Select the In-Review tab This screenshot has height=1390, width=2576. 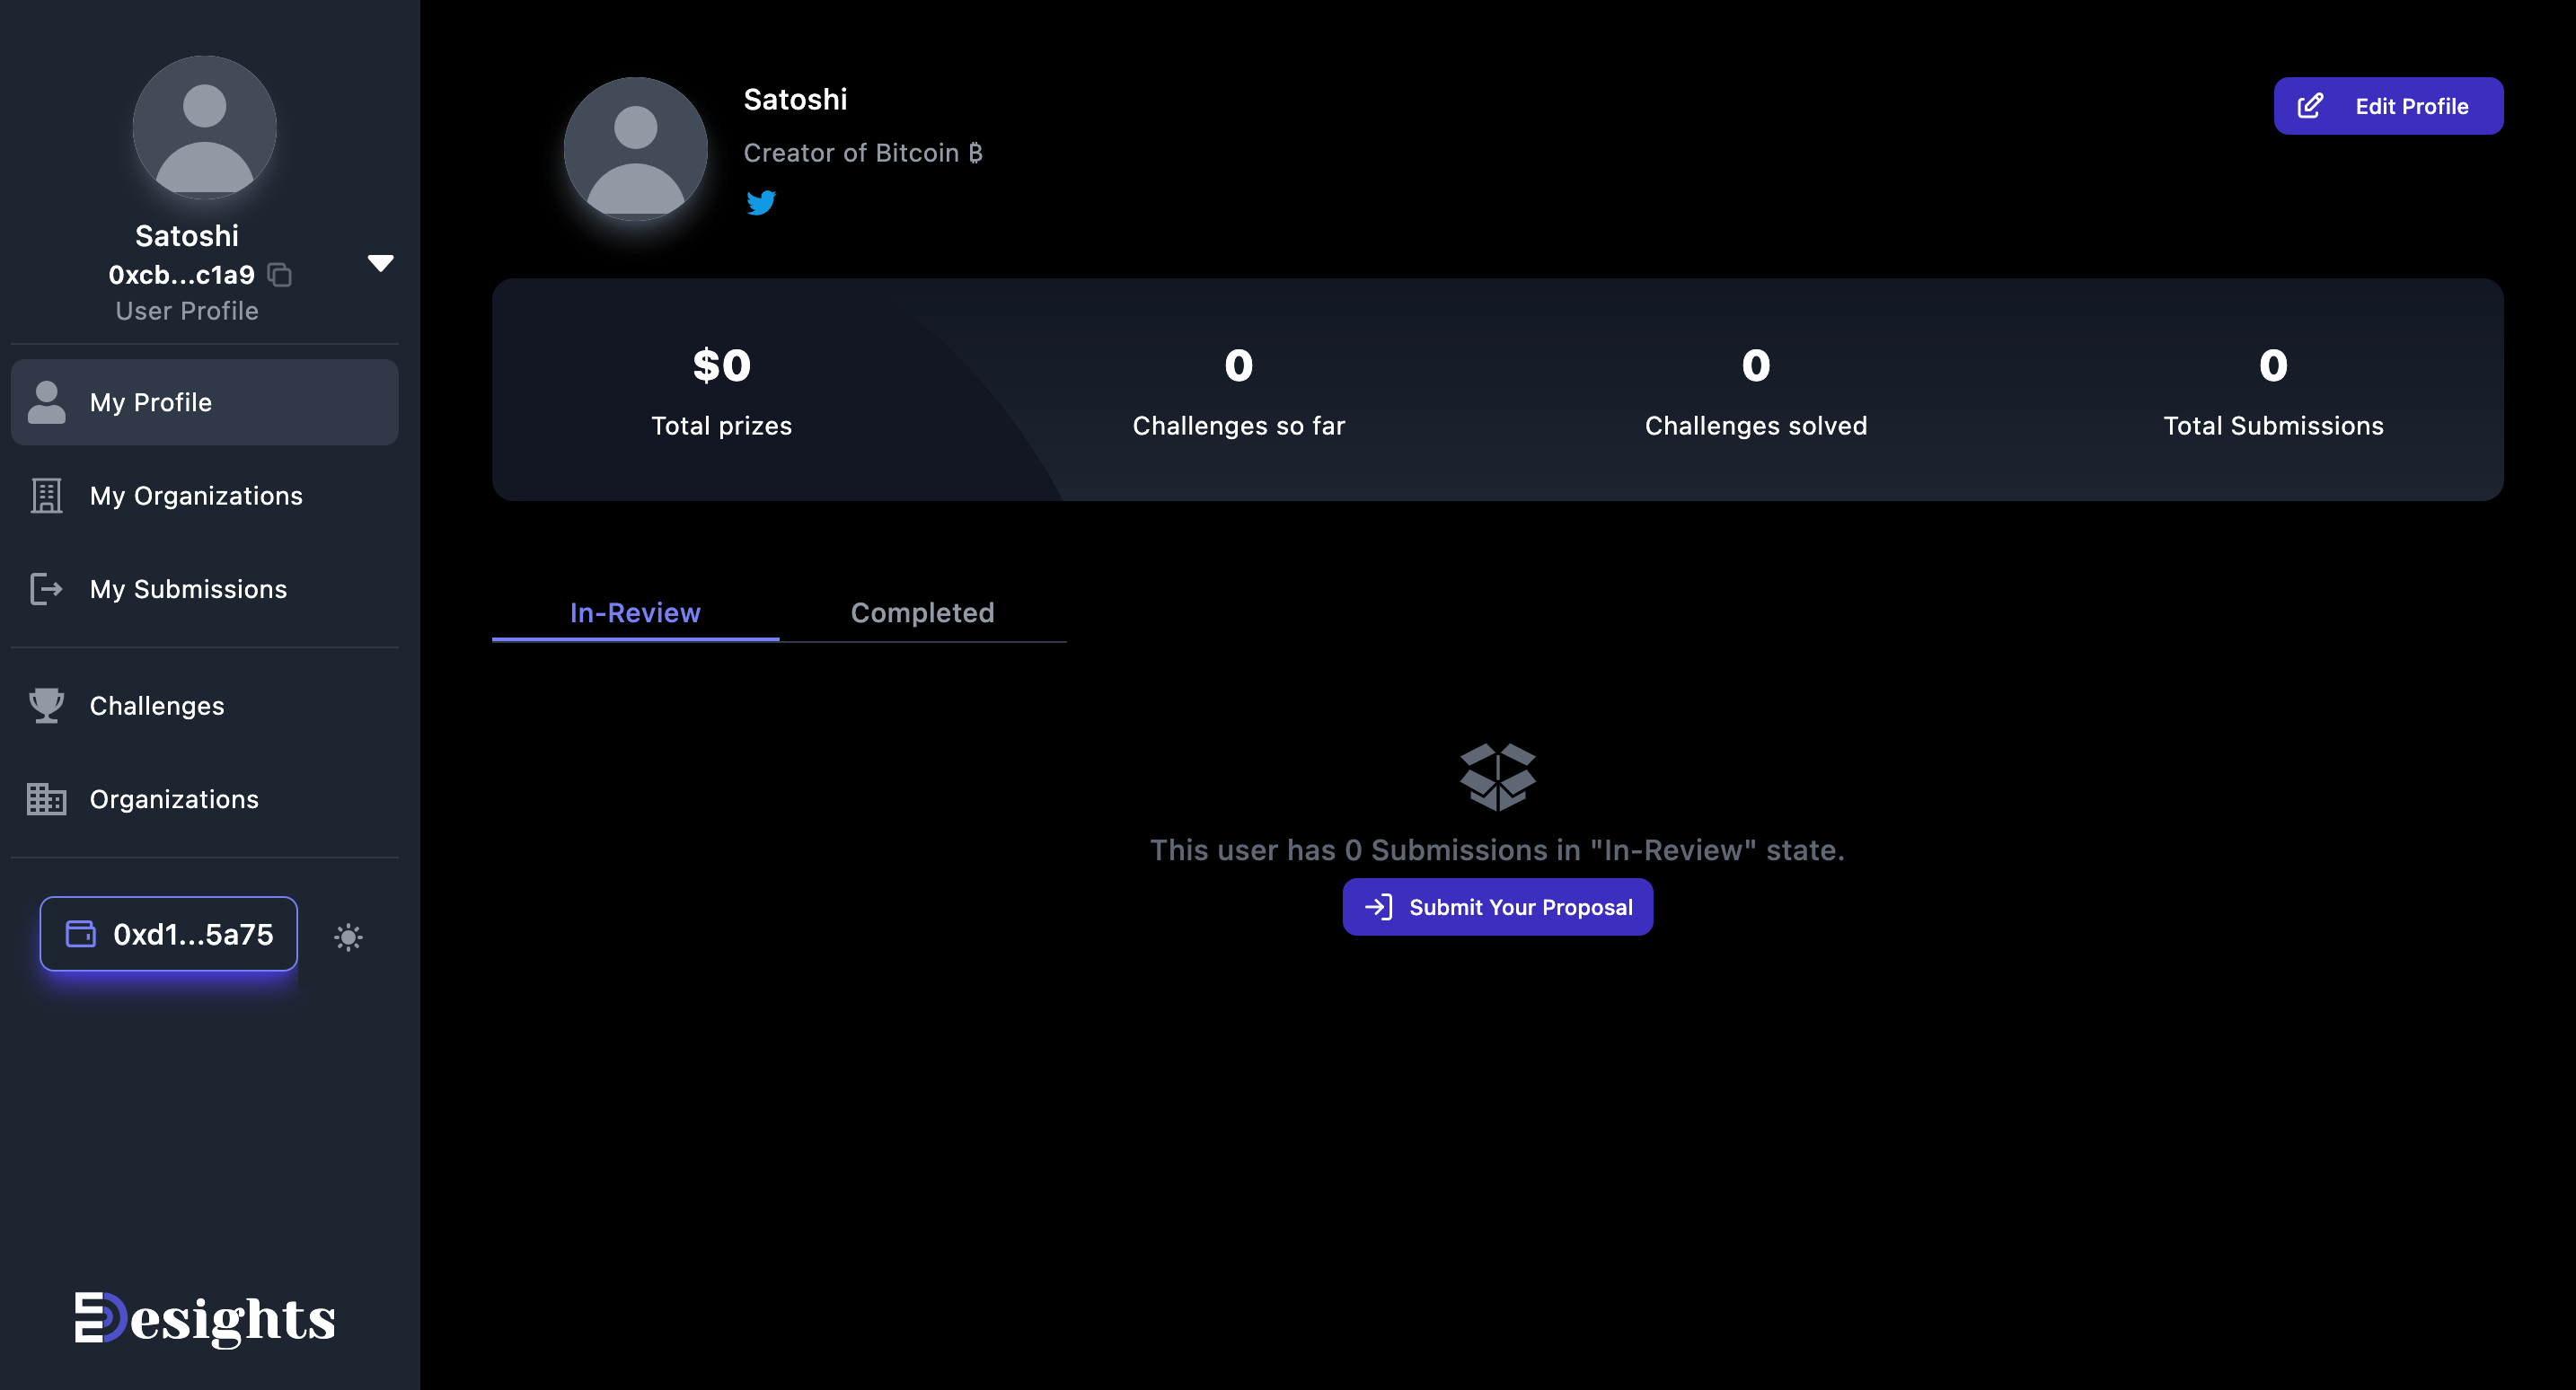tap(635, 612)
